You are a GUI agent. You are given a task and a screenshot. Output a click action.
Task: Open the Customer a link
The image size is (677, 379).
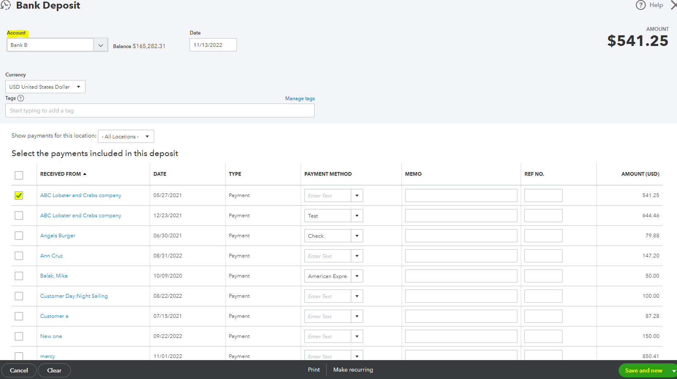click(54, 316)
